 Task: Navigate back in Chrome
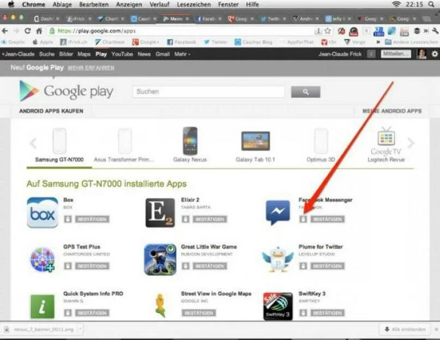[x=5, y=31]
